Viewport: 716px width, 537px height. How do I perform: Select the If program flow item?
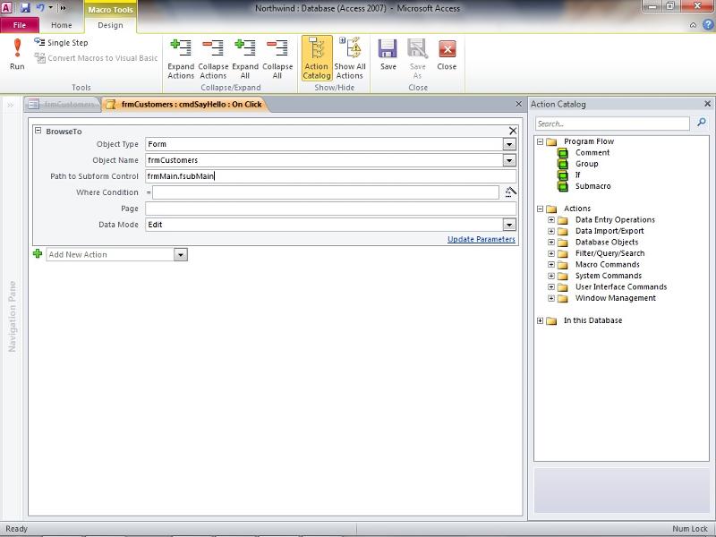point(577,175)
